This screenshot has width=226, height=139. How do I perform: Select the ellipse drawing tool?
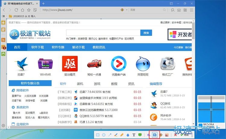pyautogui.click(x=104, y=135)
